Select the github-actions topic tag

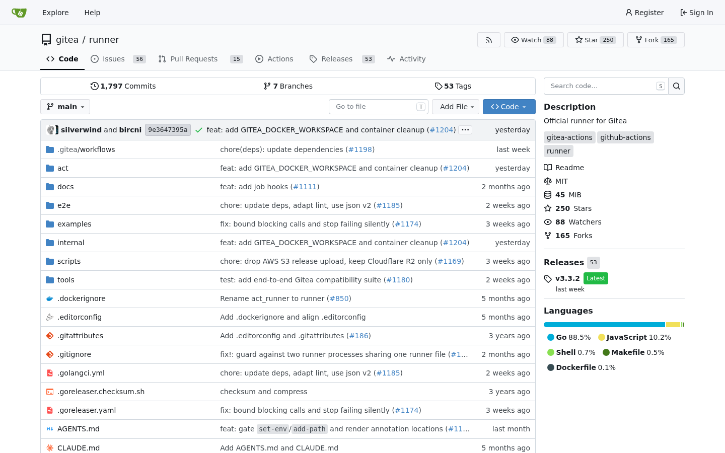[x=625, y=137]
